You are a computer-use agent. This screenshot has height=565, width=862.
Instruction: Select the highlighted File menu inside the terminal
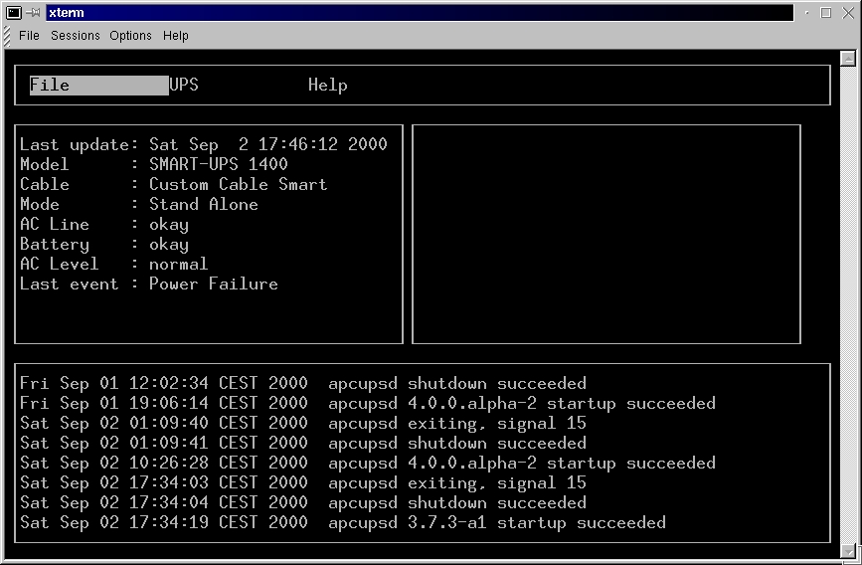(98, 86)
